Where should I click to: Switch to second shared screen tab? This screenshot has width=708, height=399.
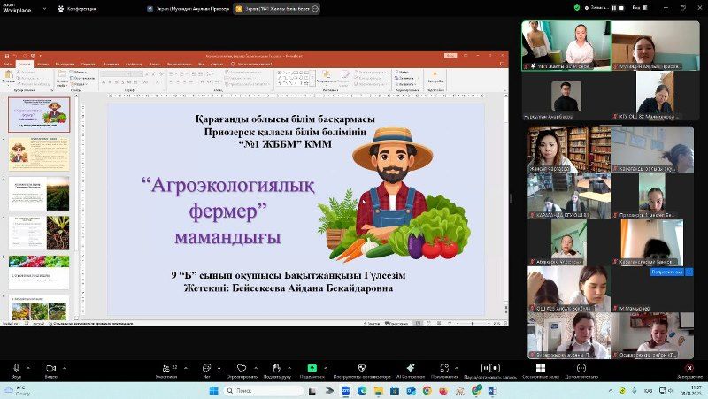click(x=276, y=7)
